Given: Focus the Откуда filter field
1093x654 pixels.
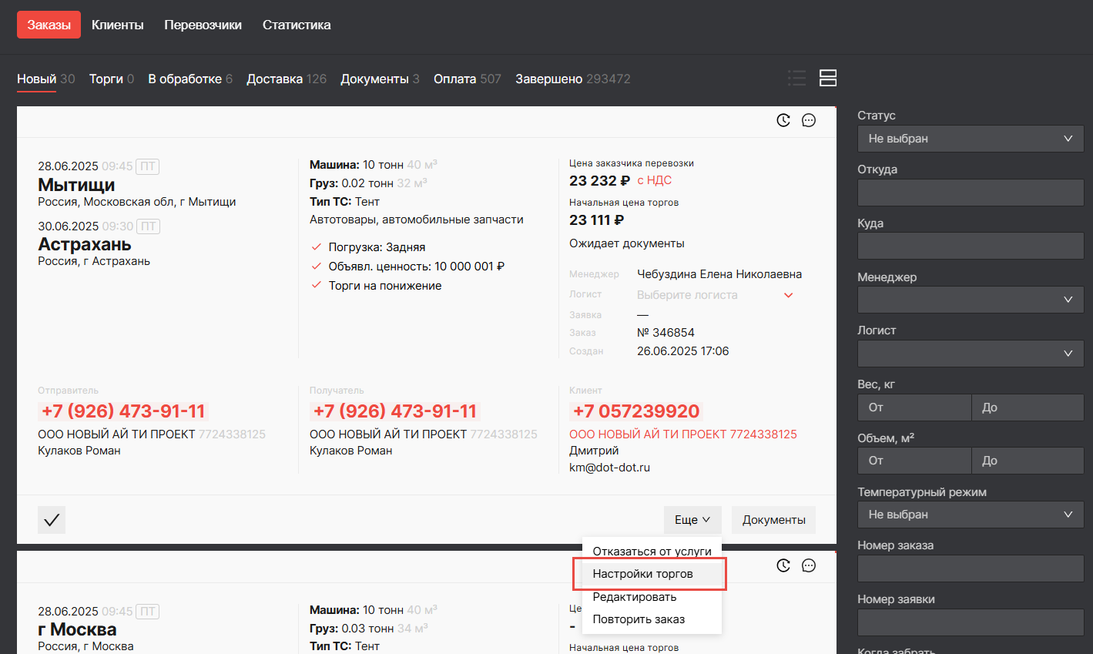Looking at the screenshot, I should tap(971, 193).
